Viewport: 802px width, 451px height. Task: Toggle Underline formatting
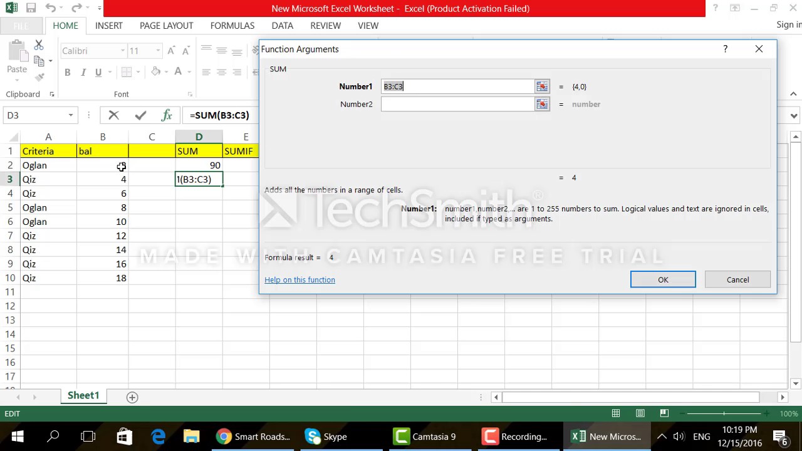point(98,73)
